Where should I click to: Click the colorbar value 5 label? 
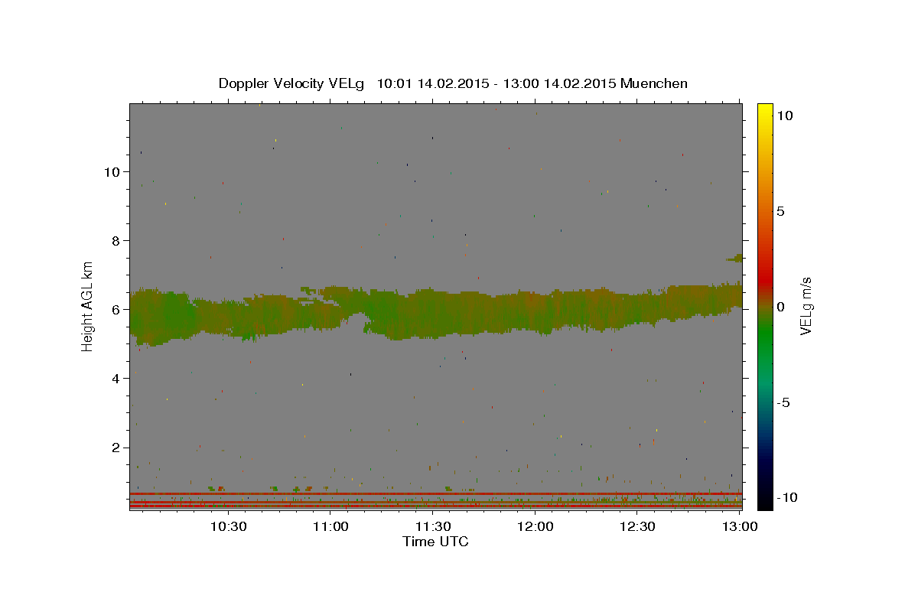coord(780,211)
